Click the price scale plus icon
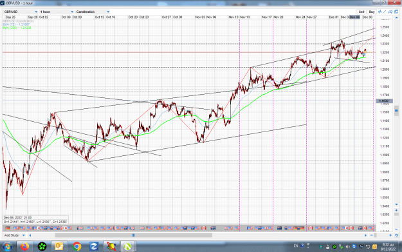This screenshot has width=402, height=252. pyautogui.click(x=396, y=210)
